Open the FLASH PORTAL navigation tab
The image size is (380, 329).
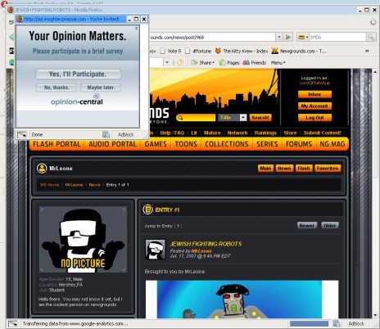pyautogui.click(x=57, y=144)
